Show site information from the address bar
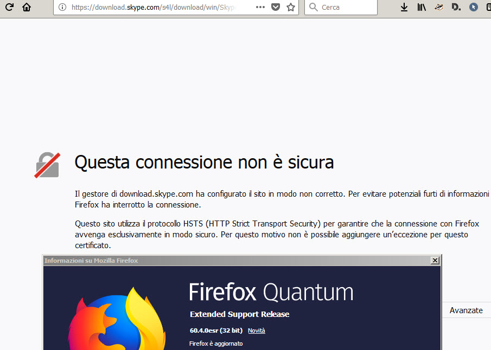 pos(62,7)
